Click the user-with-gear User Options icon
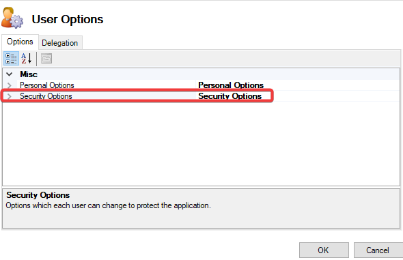 point(12,18)
